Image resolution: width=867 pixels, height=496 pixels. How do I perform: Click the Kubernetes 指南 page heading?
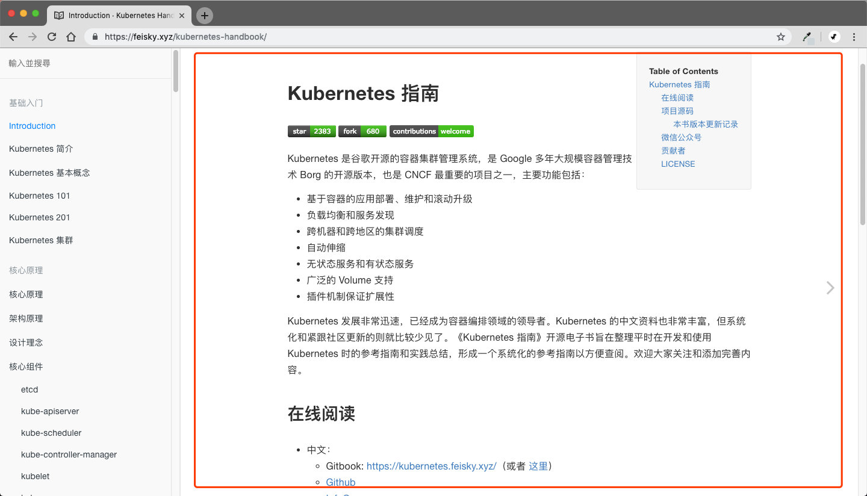[363, 93]
